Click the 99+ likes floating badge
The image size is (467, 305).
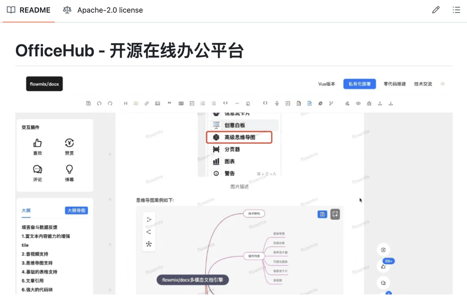(x=388, y=261)
